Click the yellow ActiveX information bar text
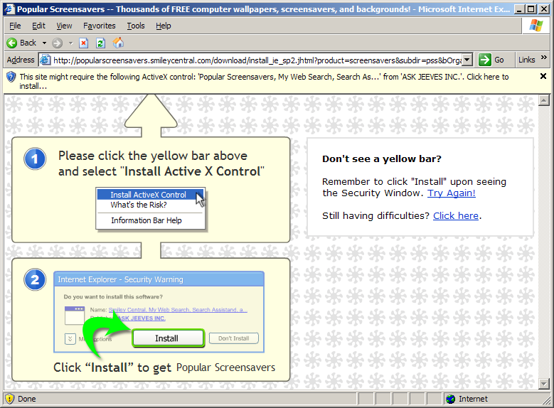This screenshot has height=408, width=554. [264, 81]
